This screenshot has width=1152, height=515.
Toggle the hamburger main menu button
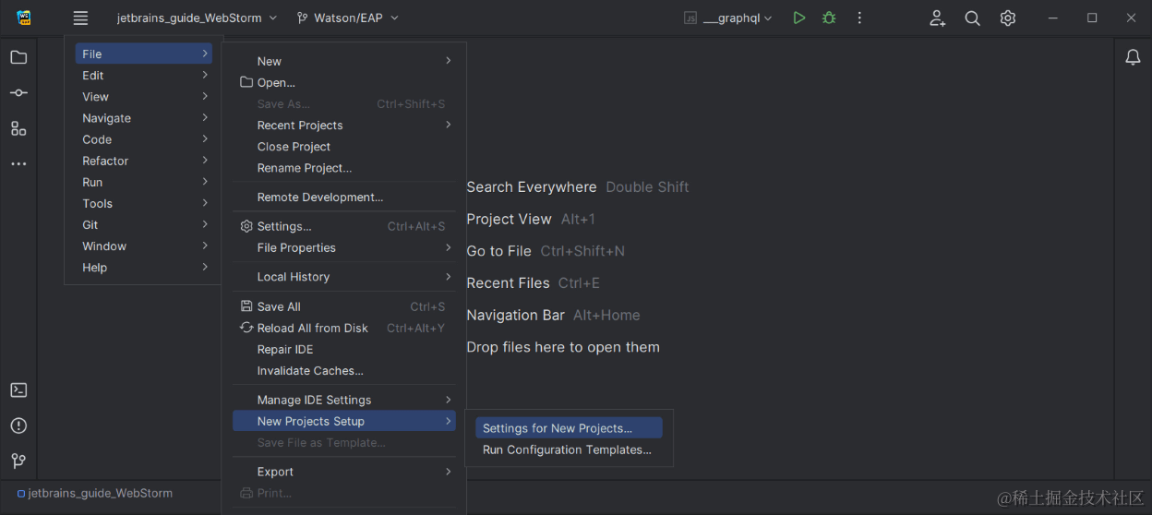pyautogui.click(x=80, y=18)
